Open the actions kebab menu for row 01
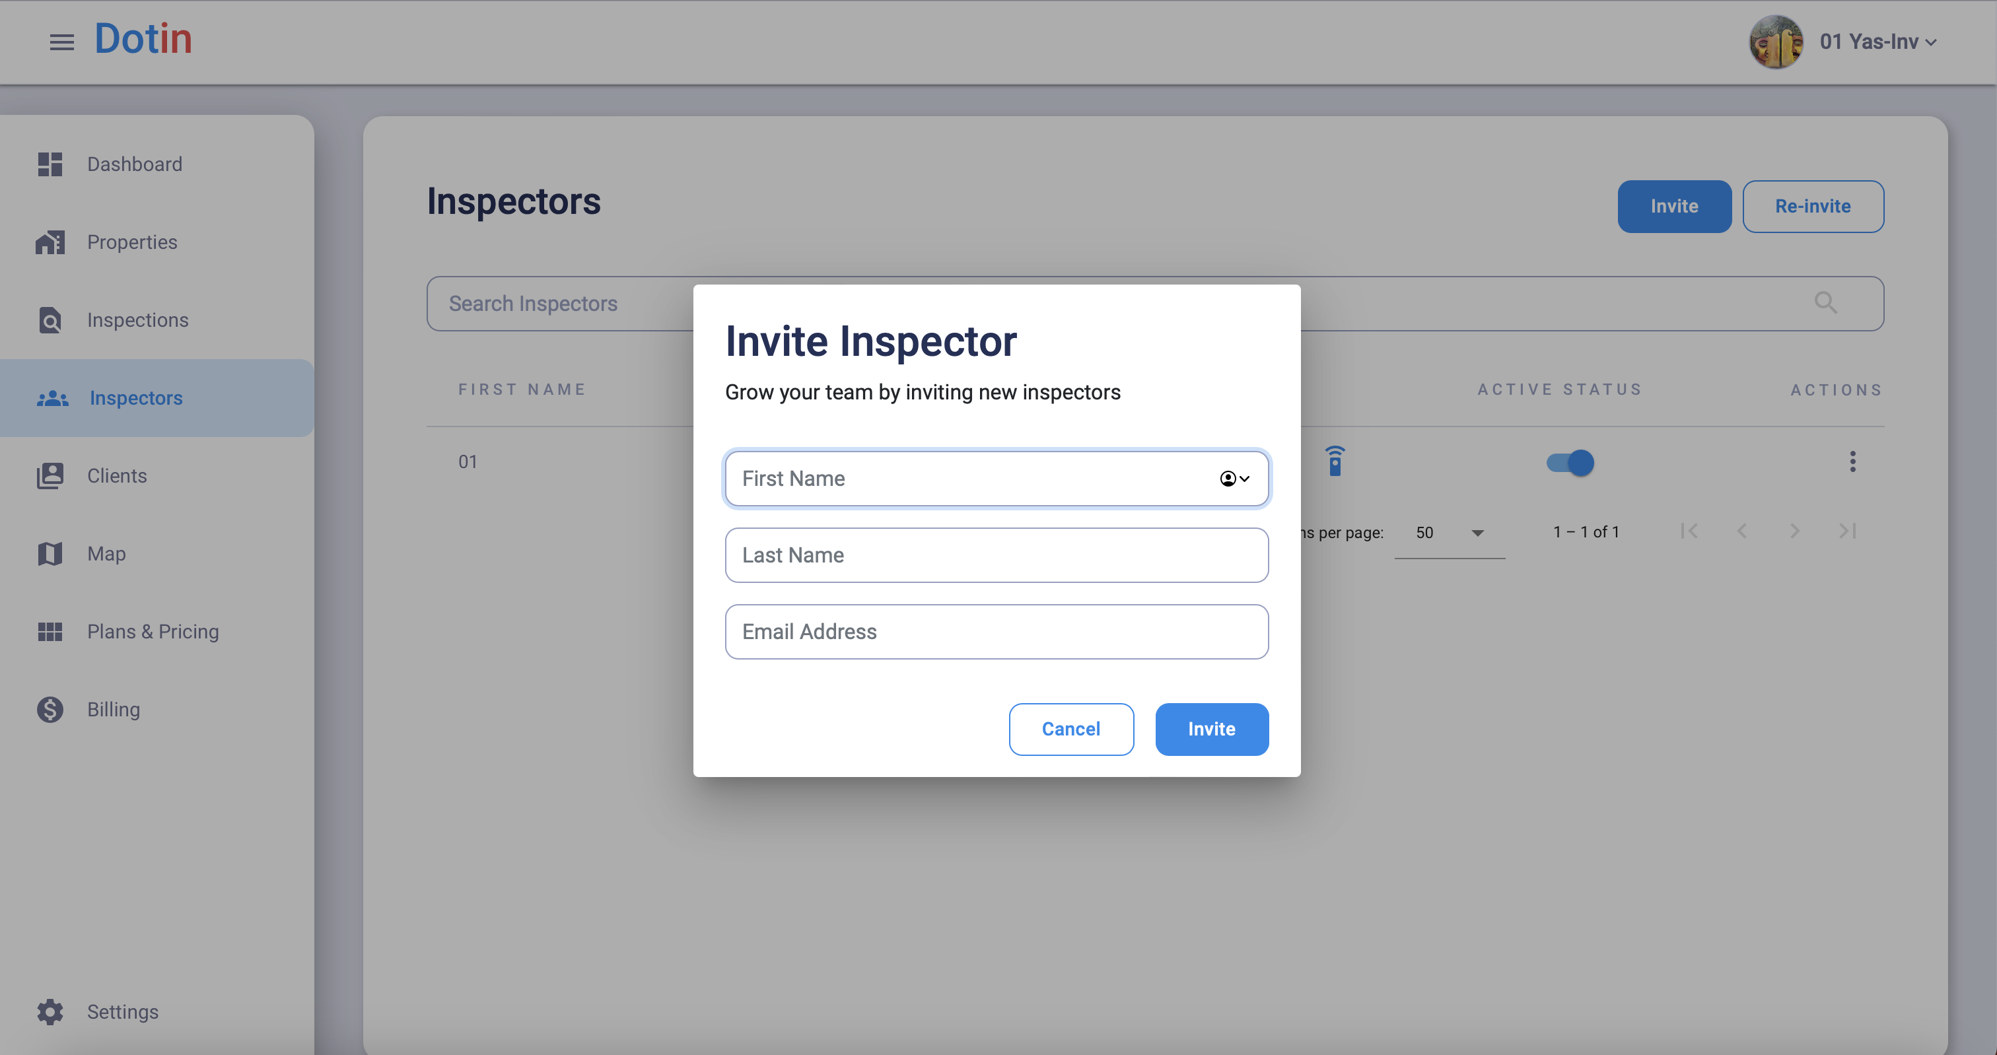The height and width of the screenshot is (1055, 1997). (x=1852, y=462)
